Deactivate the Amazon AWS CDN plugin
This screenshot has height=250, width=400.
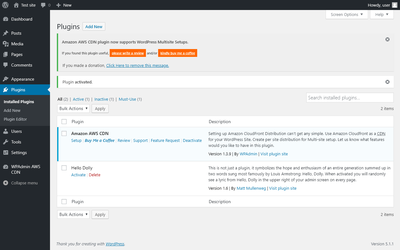[x=192, y=140]
